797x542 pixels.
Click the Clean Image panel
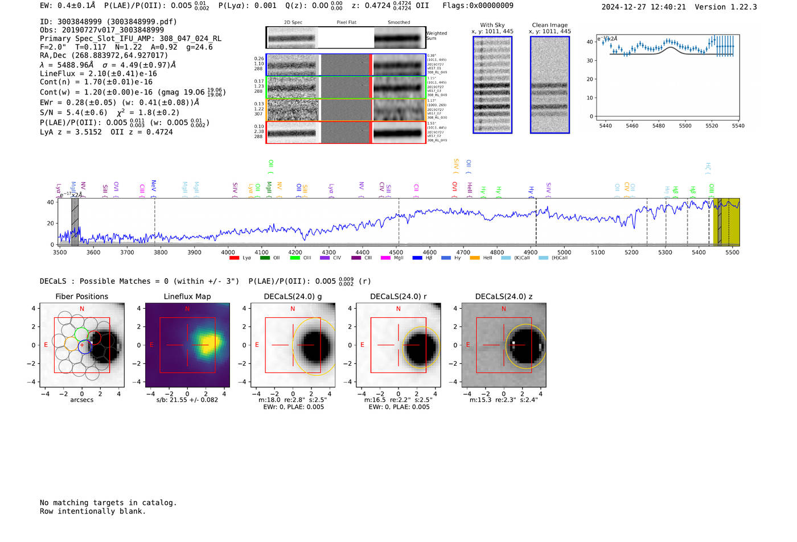pyautogui.click(x=550, y=85)
